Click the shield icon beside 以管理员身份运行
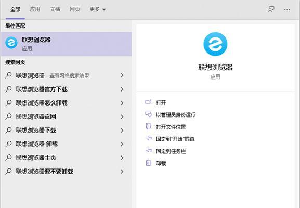The height and width of the screenshot is (208, 300). tap(148, 114)
